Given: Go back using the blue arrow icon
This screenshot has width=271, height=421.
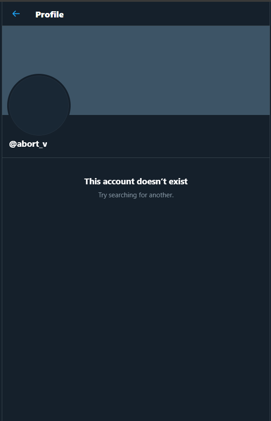Looking at the screenshot, I should [16, 14].
